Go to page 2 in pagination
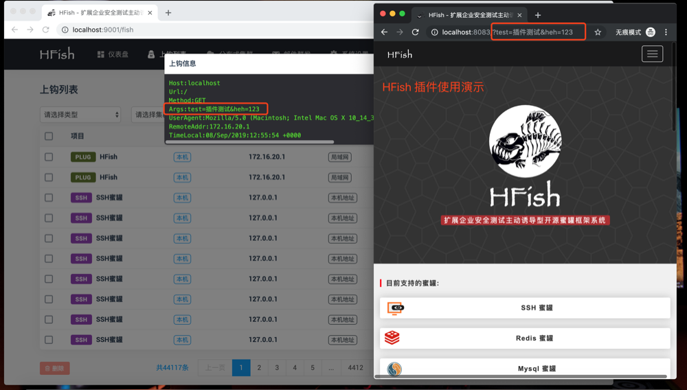 [259, 367]
